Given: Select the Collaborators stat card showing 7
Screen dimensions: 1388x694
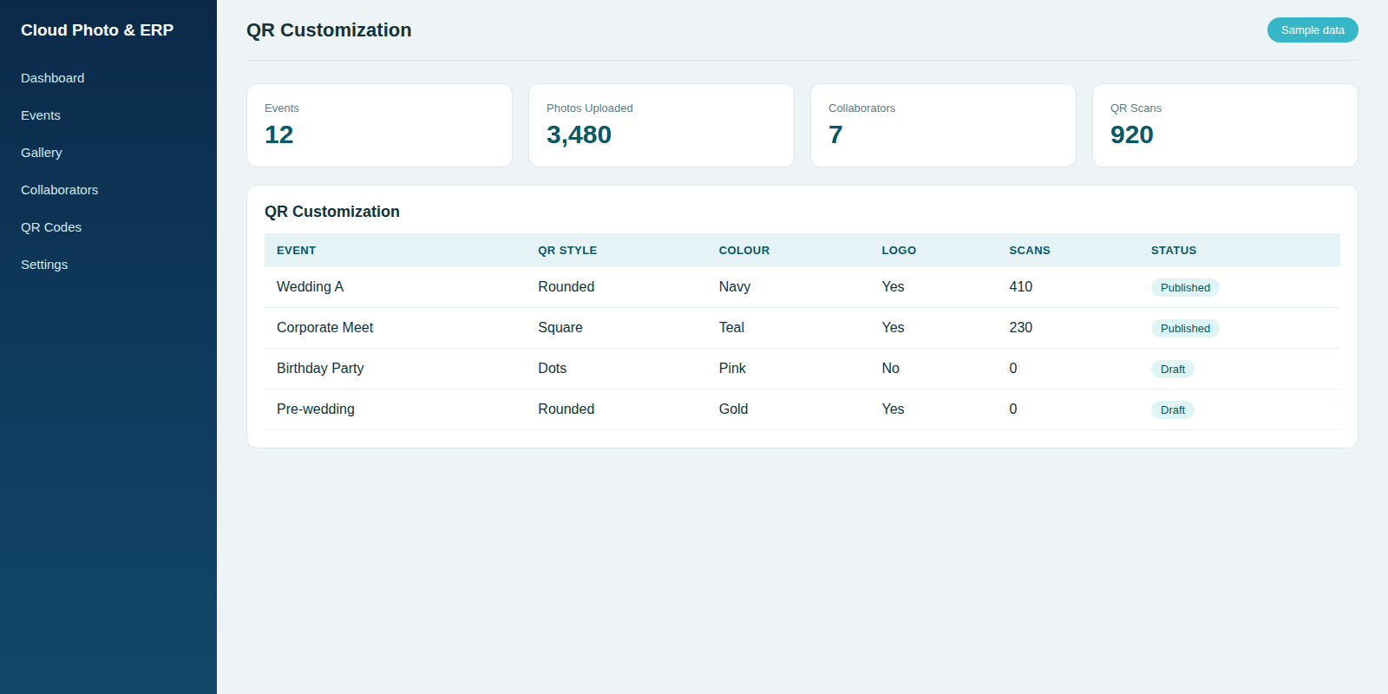Looking at the screenshot, I should point(943,125).
